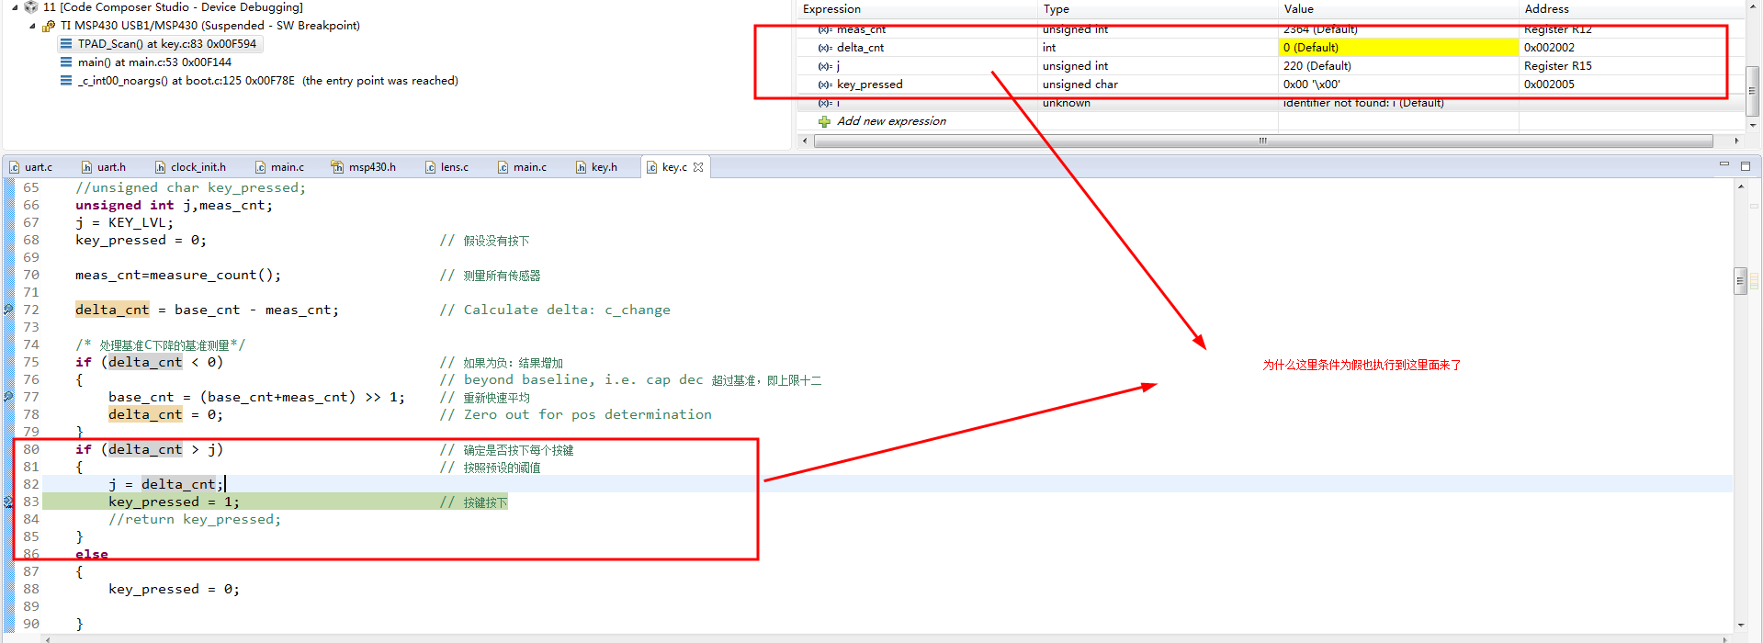Viewport: 1763px width, 643px height.
Task: Click the Address column header
Action: click(x=1631, y=9)
